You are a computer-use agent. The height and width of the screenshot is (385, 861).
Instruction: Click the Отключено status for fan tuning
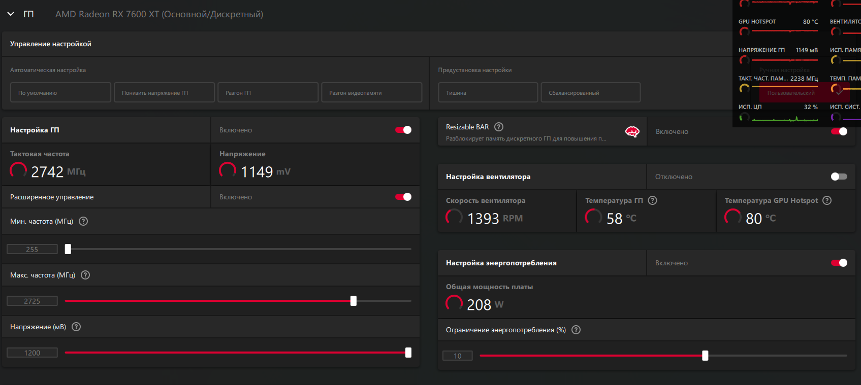pyautogui.click(x=674, y=177)
